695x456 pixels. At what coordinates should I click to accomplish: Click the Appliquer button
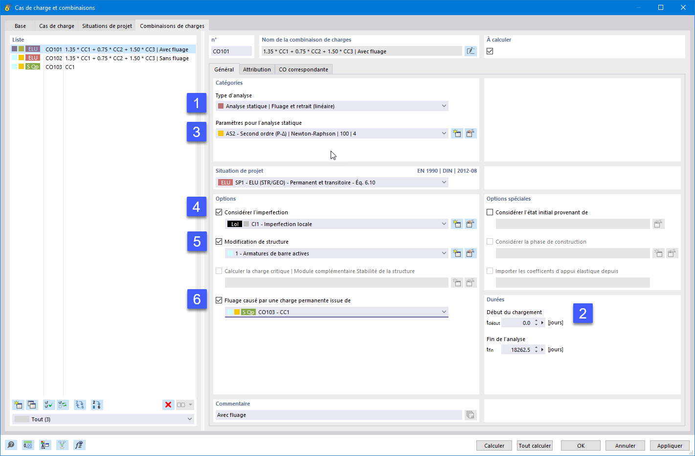(x=670, y=446)
